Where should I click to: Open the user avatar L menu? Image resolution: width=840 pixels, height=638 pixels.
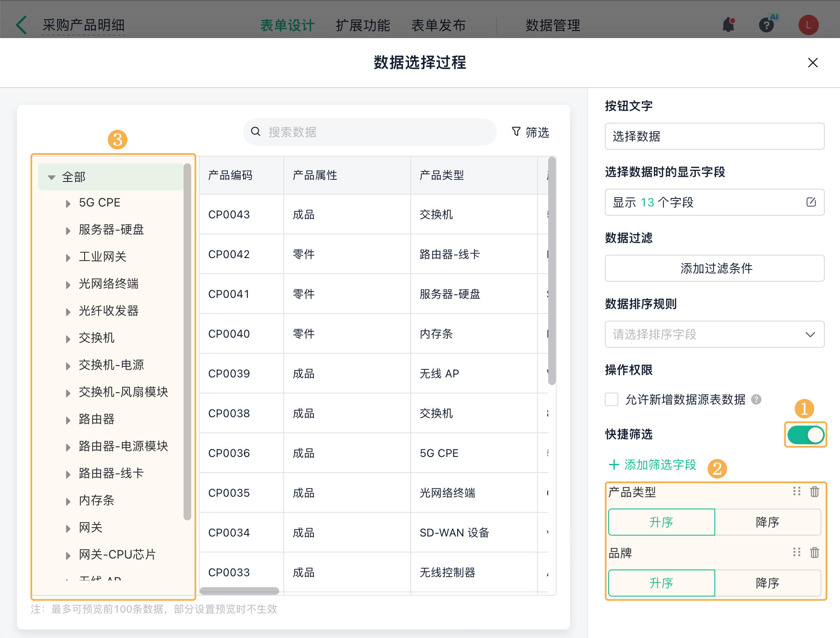(x=808, y=25)
